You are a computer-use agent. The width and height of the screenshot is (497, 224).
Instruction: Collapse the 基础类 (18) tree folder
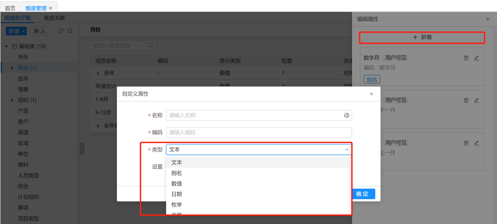point(7,46)
